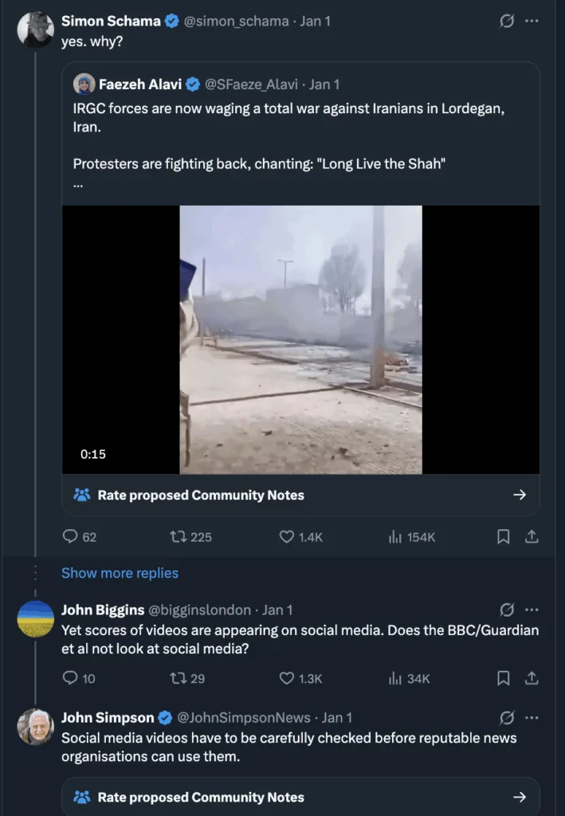Open Grok icon on Simon Schama's post
Screen dimensions: 565x816
coord(507,22)
